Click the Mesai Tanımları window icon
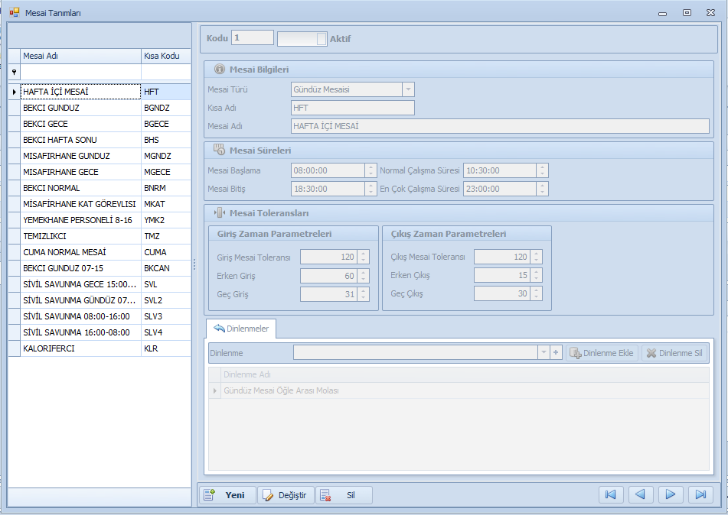728x515 pixels. 15,12
